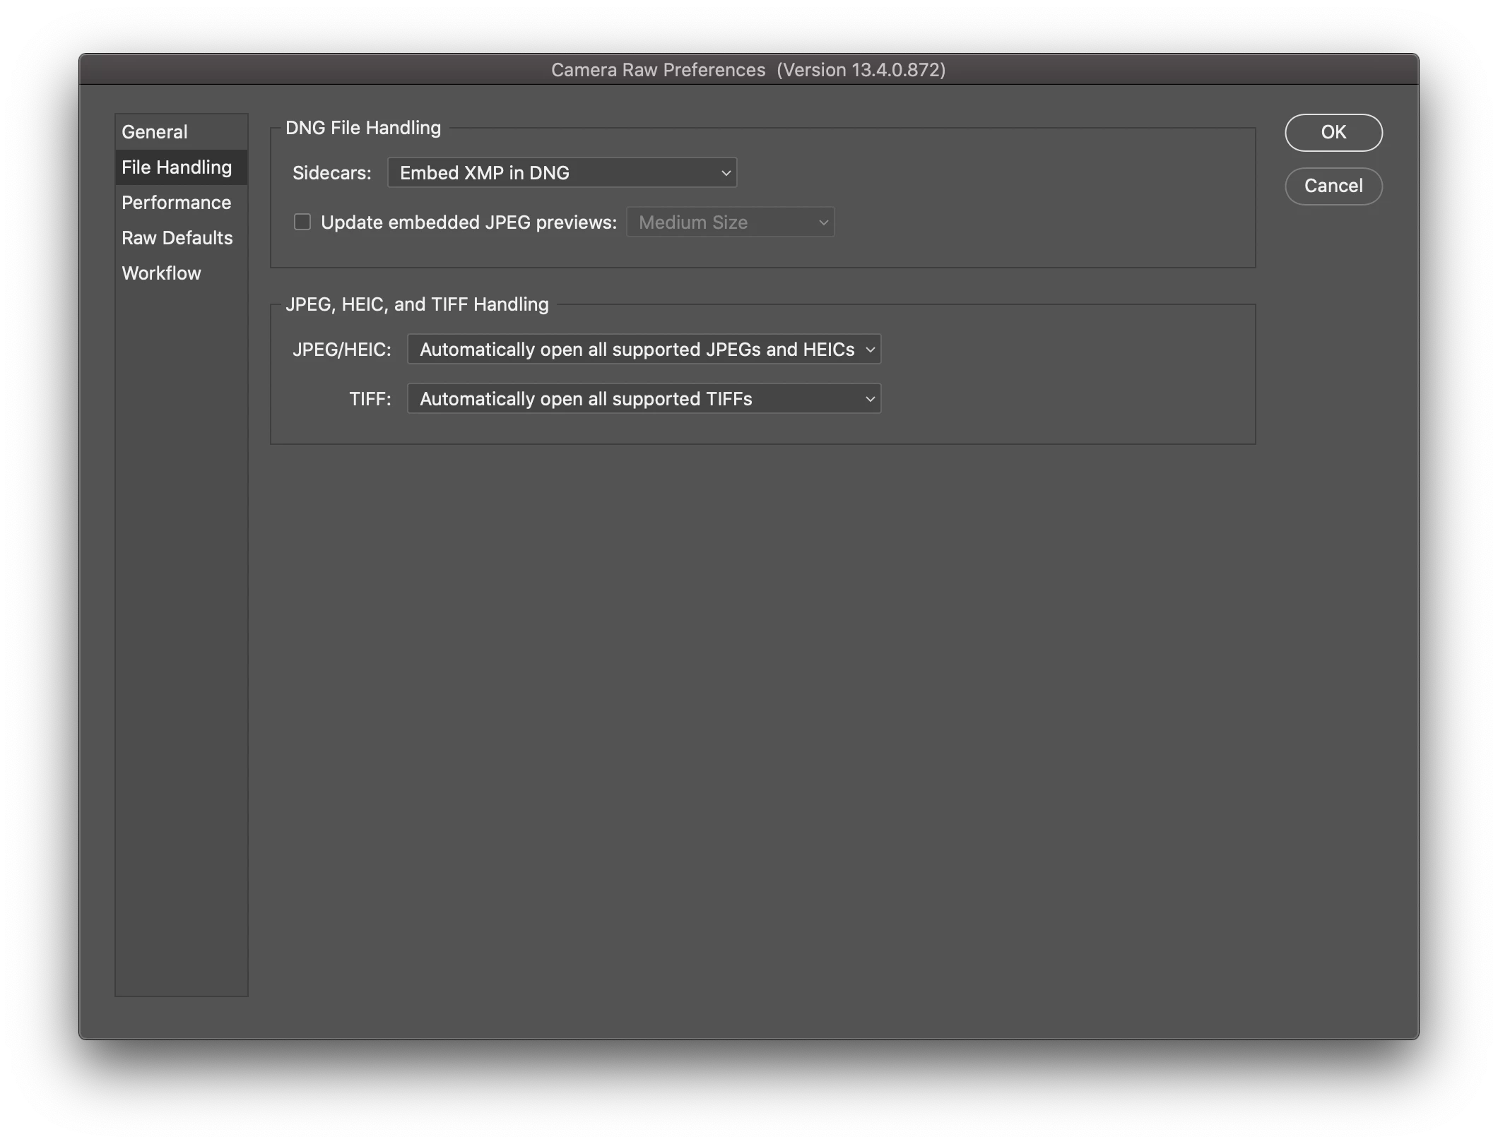Open the Raw Defaults section

(177, 238)
